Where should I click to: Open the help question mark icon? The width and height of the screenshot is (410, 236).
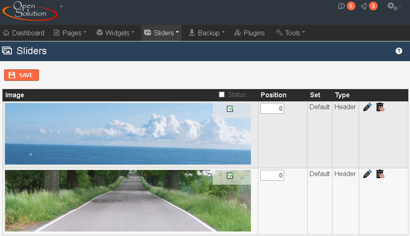click(399, 51)
